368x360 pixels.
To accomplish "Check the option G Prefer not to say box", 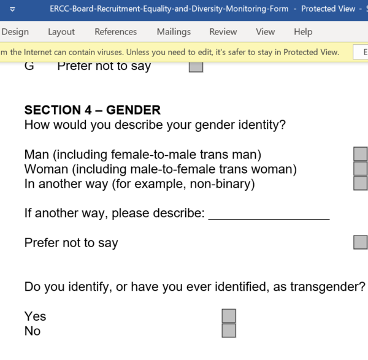I will [196, 66].
